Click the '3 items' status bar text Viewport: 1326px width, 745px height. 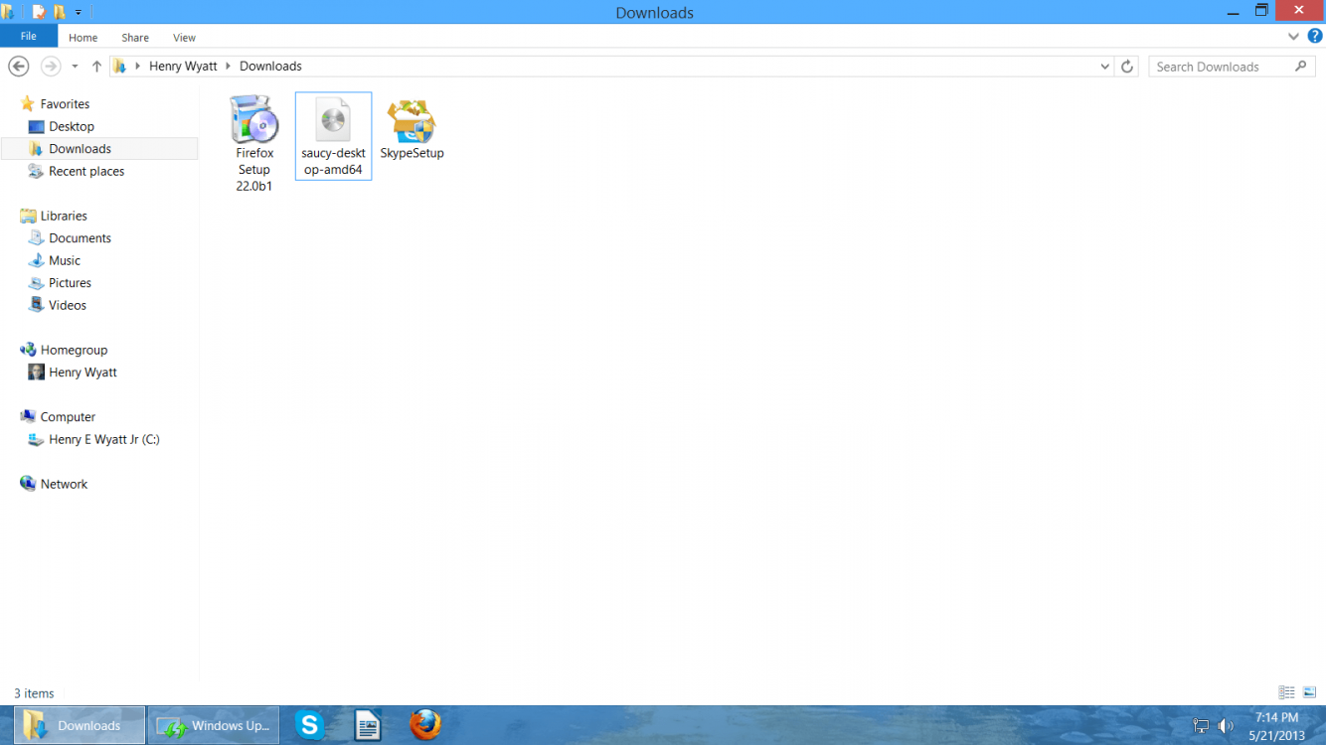(x=34, y=693)
